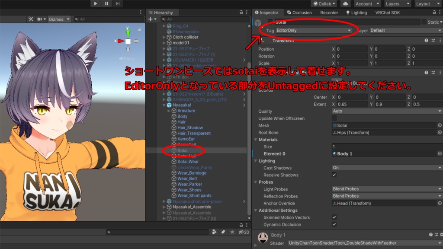Open the Layout dropdown
The image size is (443, 249).
point(428,3)
